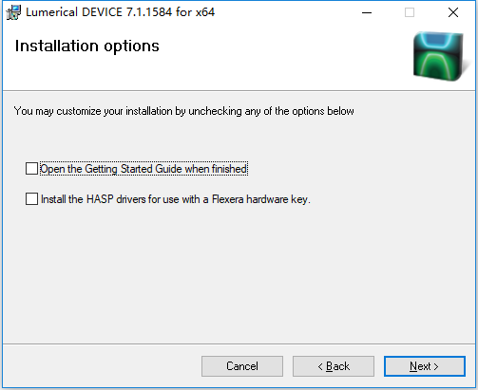Click the blank white header banner area
Image resolution: width=478 pixels, height=390 pixels.
point(254,71)
